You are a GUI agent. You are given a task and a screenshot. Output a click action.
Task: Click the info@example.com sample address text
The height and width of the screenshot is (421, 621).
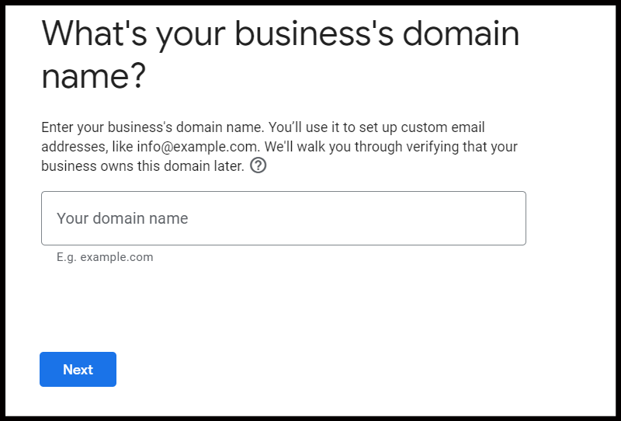(197, 147)
